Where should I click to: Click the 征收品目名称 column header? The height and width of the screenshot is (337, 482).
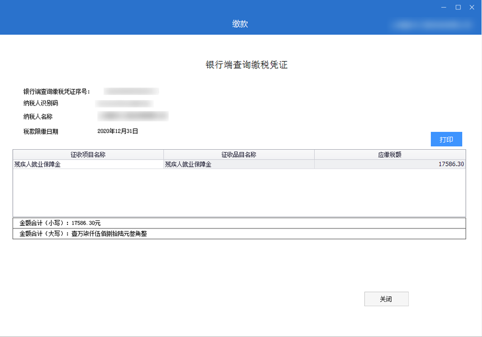pos(239,155)
